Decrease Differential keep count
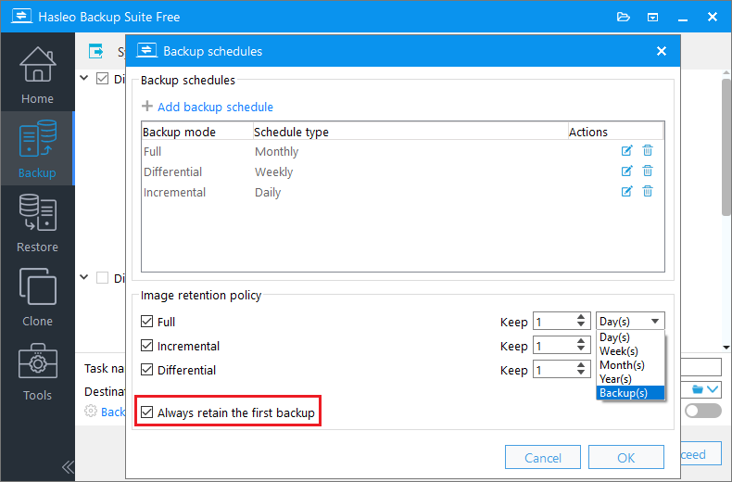This screenshot has height=482, width=732. tap(581, 374)
